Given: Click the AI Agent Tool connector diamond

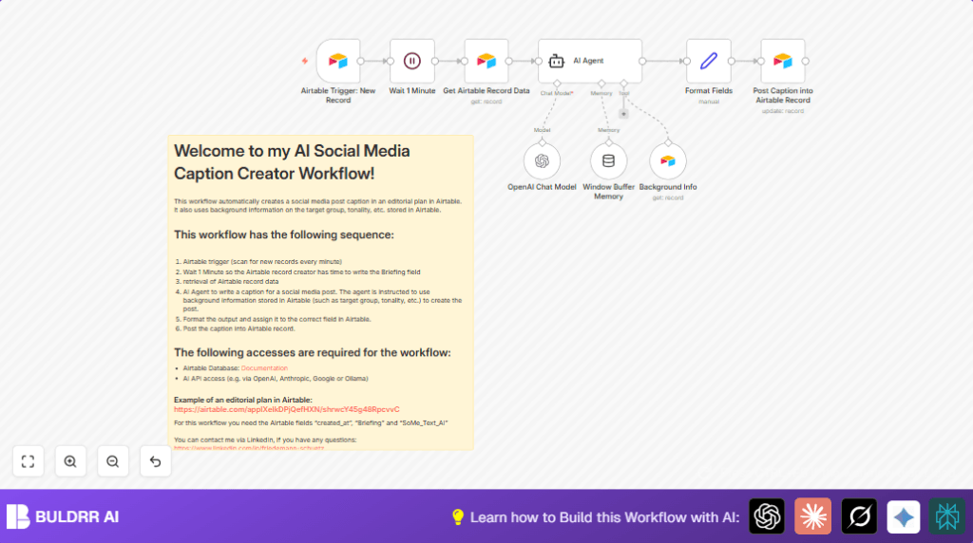Looking at the screenshot, I should (623, 83).
